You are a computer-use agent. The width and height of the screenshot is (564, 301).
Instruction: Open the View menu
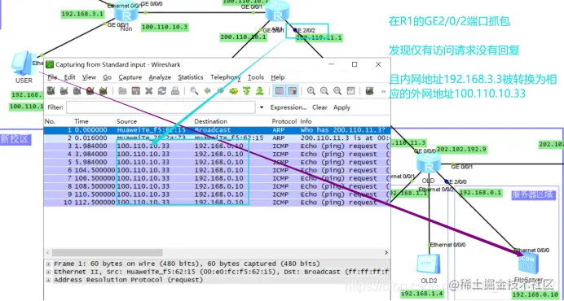tap(89, 77)
